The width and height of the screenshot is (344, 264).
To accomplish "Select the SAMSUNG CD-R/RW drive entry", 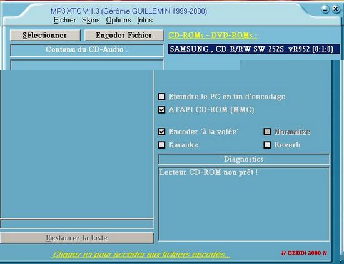I will (x=254, y=49).
